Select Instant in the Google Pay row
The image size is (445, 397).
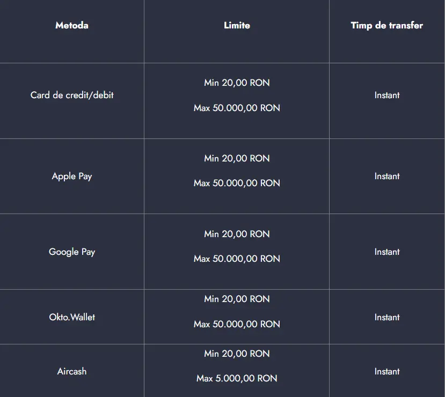point(387,252)
